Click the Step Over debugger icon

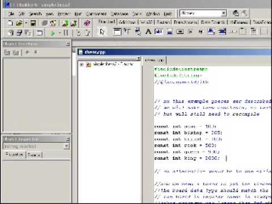[87, 33]
